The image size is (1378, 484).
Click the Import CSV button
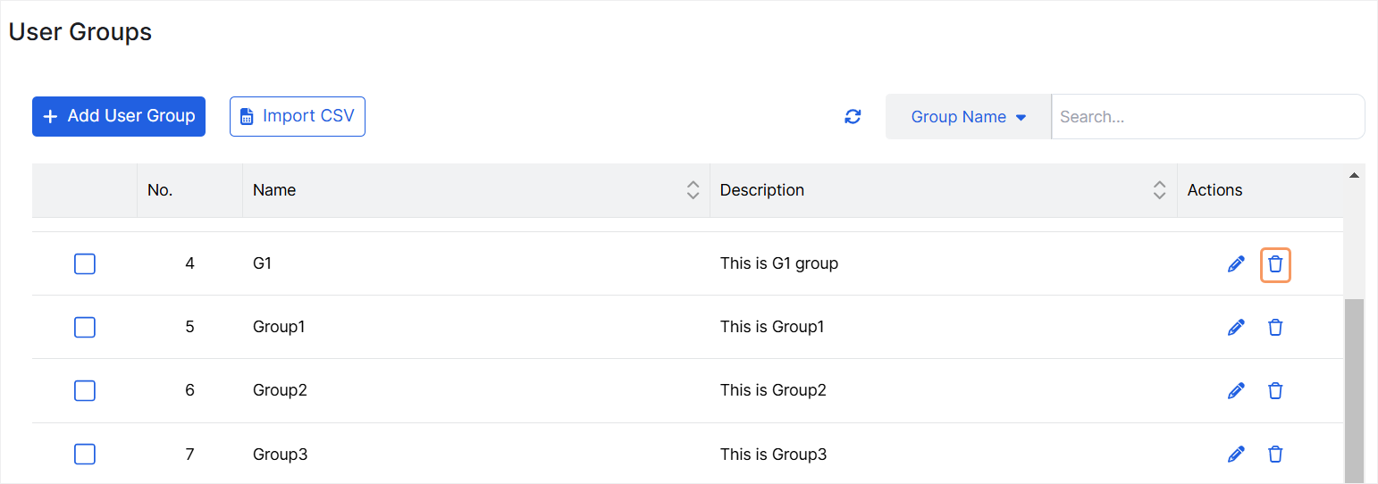click(298, 116)
